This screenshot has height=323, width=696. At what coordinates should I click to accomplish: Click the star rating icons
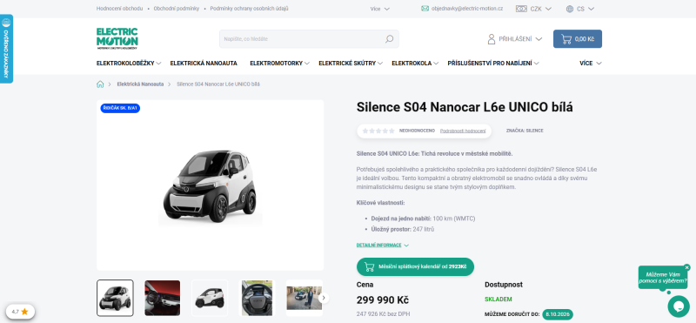pyautogui.click(x=378, y=131)
